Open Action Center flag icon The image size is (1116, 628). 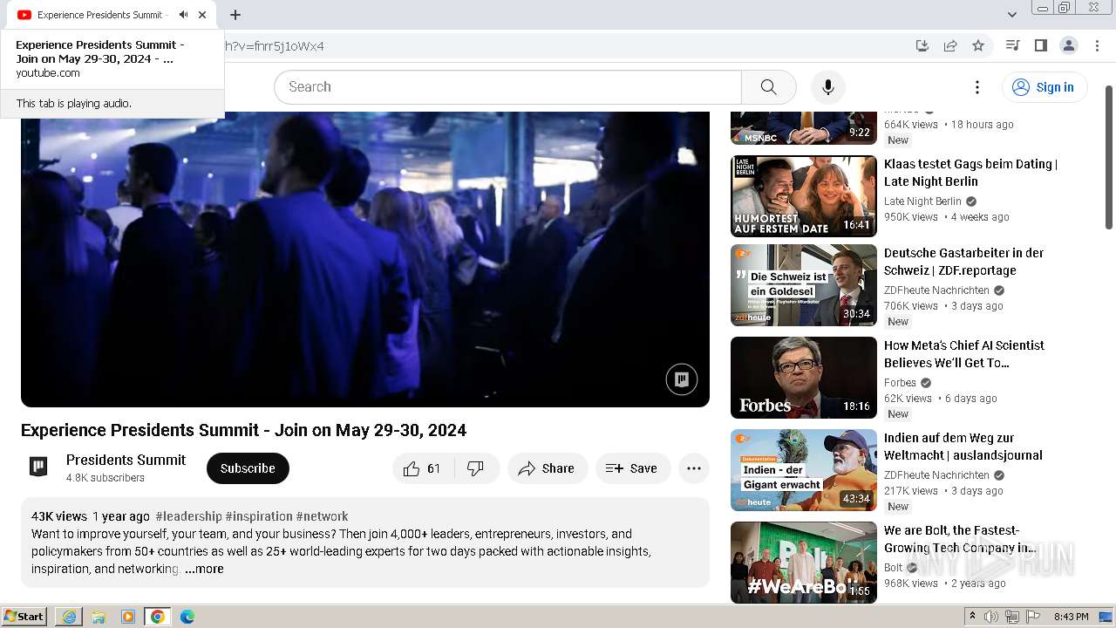tap(1033, 617)
